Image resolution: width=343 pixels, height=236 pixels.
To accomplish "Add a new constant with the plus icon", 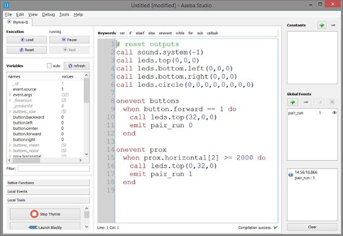I will click(322, 25).
